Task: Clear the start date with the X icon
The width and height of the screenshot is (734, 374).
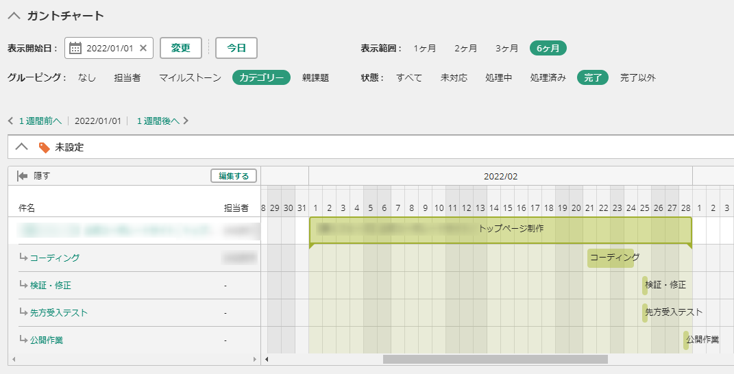Action: pos(143,48)
